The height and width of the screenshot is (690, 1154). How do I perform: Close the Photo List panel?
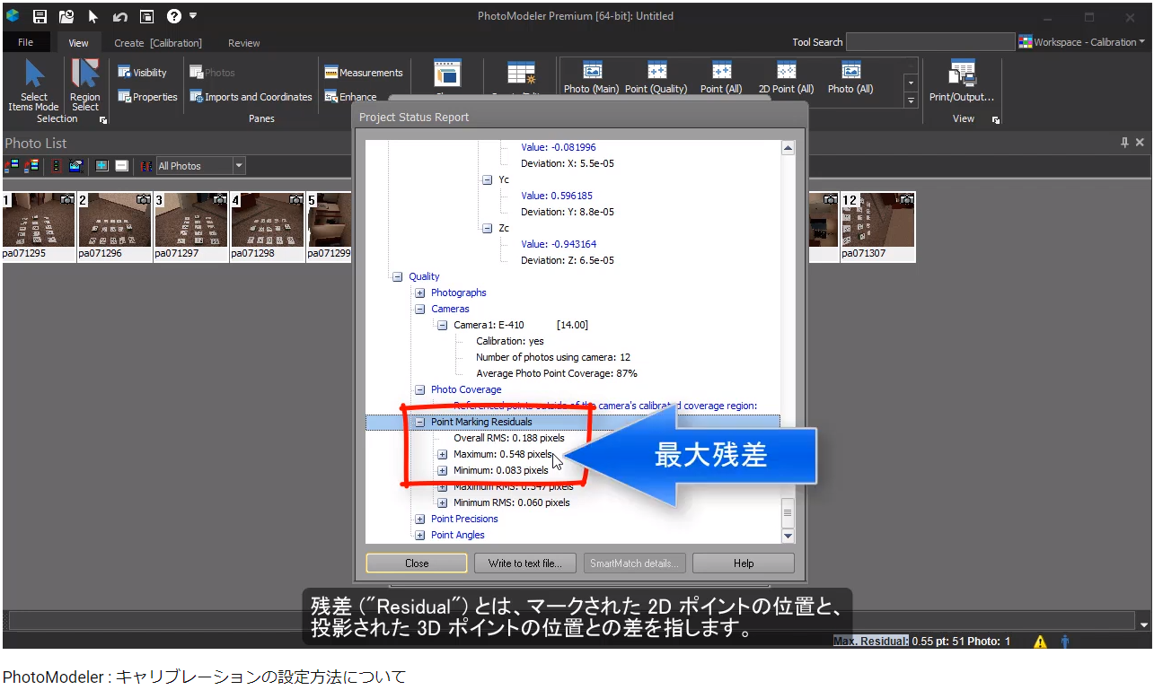1141,143
